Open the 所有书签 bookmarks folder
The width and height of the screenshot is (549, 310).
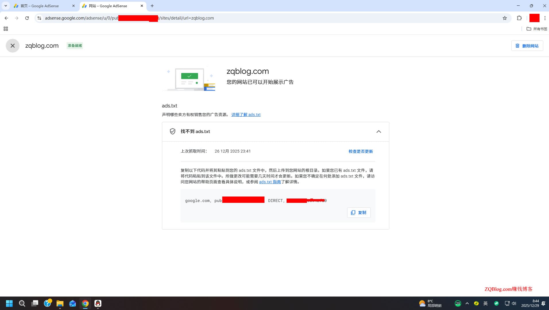click(x=537, y=29)
